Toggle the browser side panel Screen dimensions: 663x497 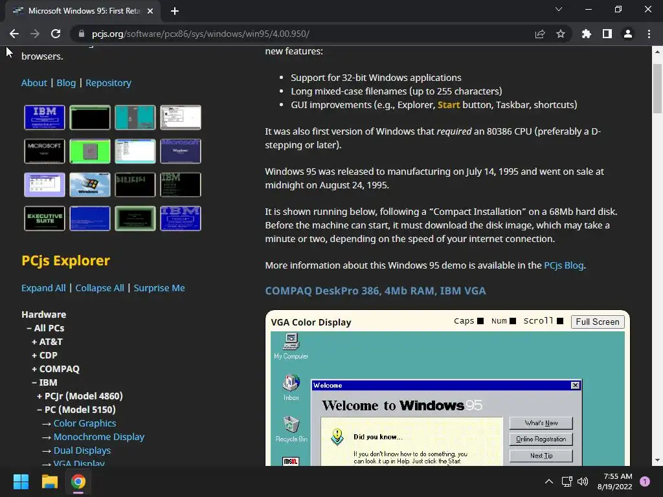(x=607, y=34)
